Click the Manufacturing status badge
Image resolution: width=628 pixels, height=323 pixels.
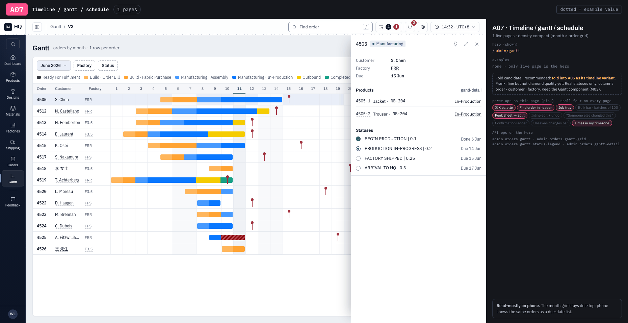tap(388, 44)
